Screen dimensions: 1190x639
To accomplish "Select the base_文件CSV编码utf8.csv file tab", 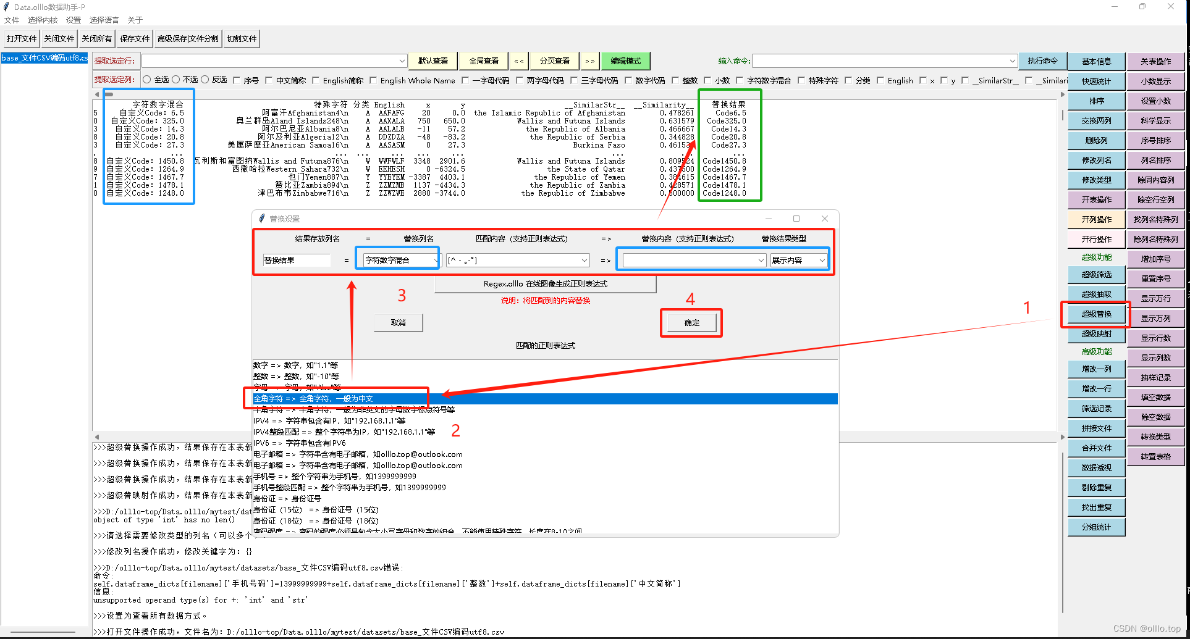I will pos(43,58).
